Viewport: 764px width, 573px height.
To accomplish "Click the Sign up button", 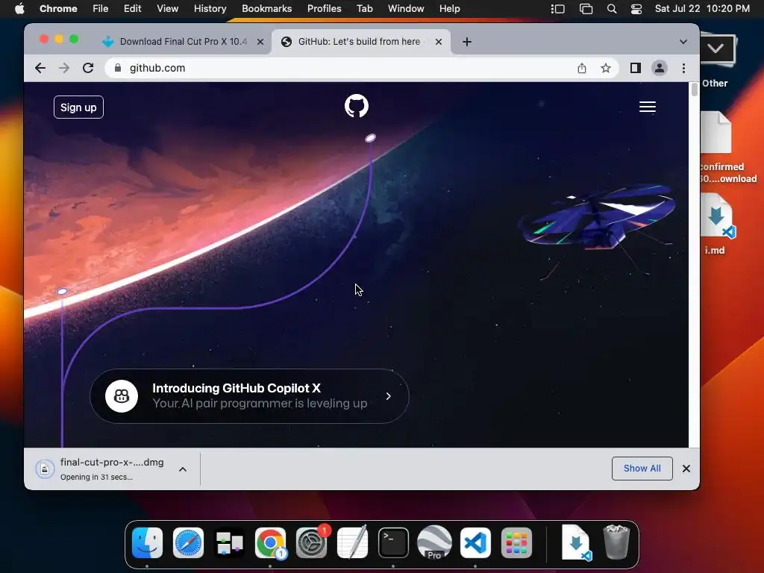I will 78,107.
